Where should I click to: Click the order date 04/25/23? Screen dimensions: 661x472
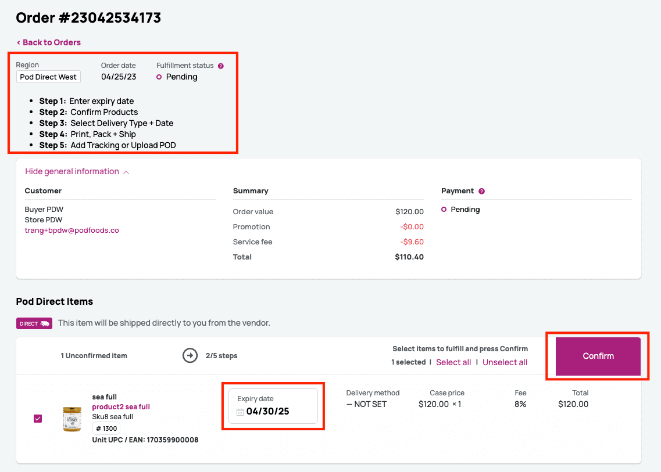(x=119, y=77)
